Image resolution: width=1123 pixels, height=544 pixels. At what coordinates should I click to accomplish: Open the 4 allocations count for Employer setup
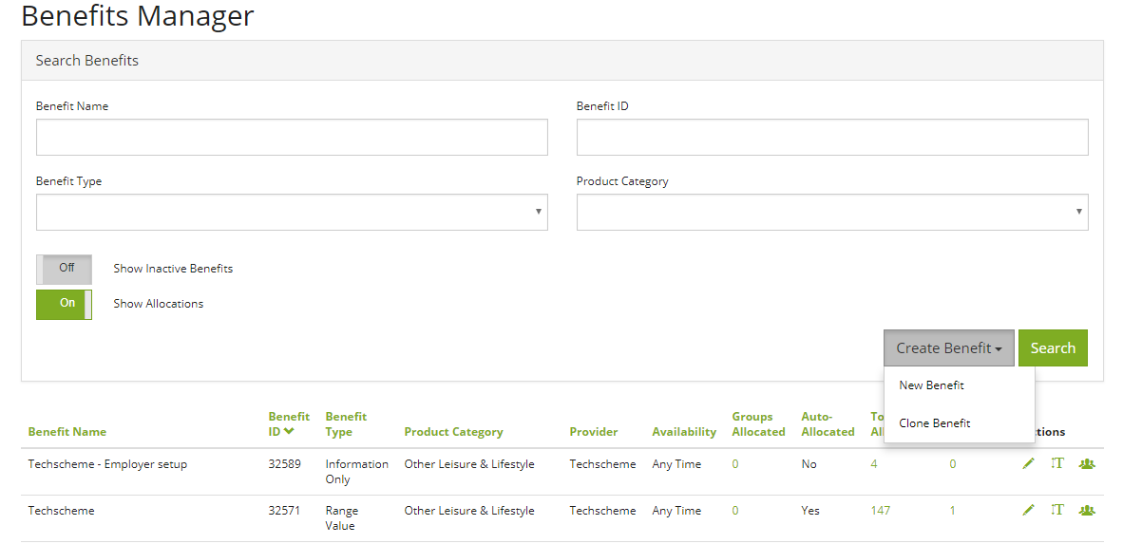(874, 464)
